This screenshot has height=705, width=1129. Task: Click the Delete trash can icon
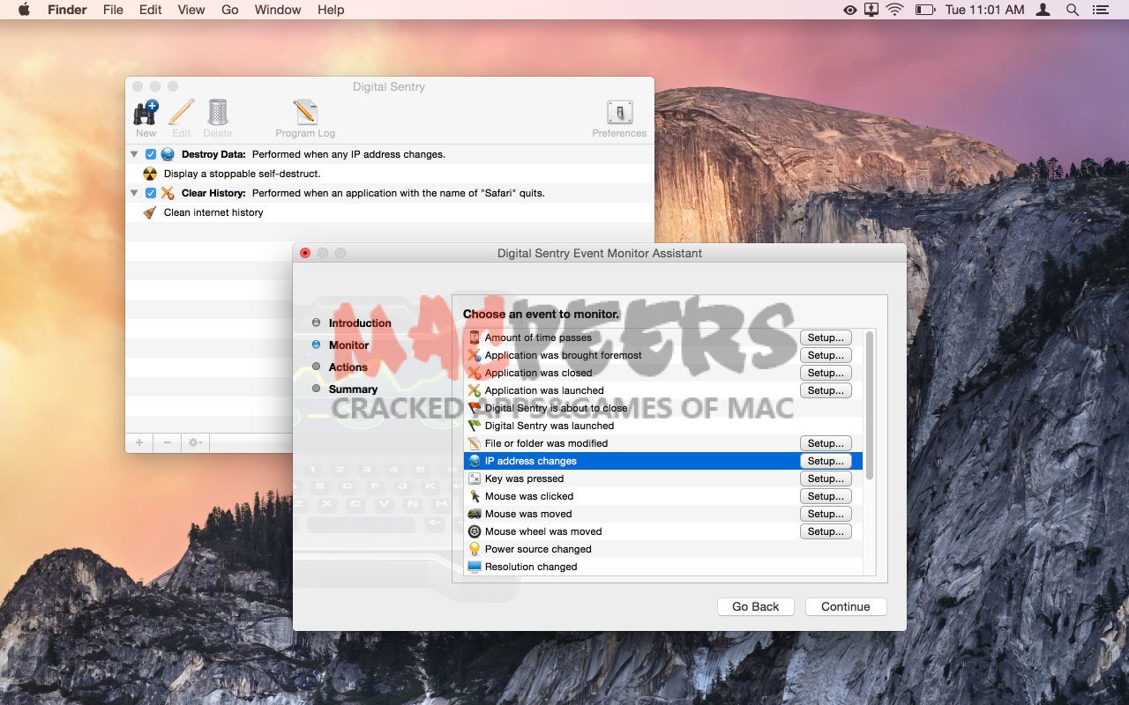218,113
